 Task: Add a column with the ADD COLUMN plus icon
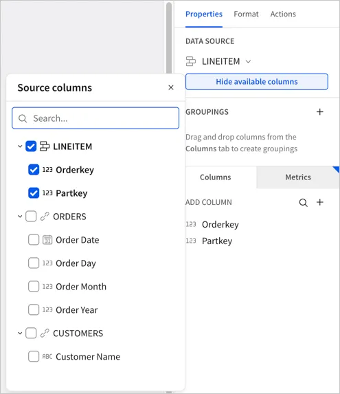pyautogui.click(x=319, y=202)
